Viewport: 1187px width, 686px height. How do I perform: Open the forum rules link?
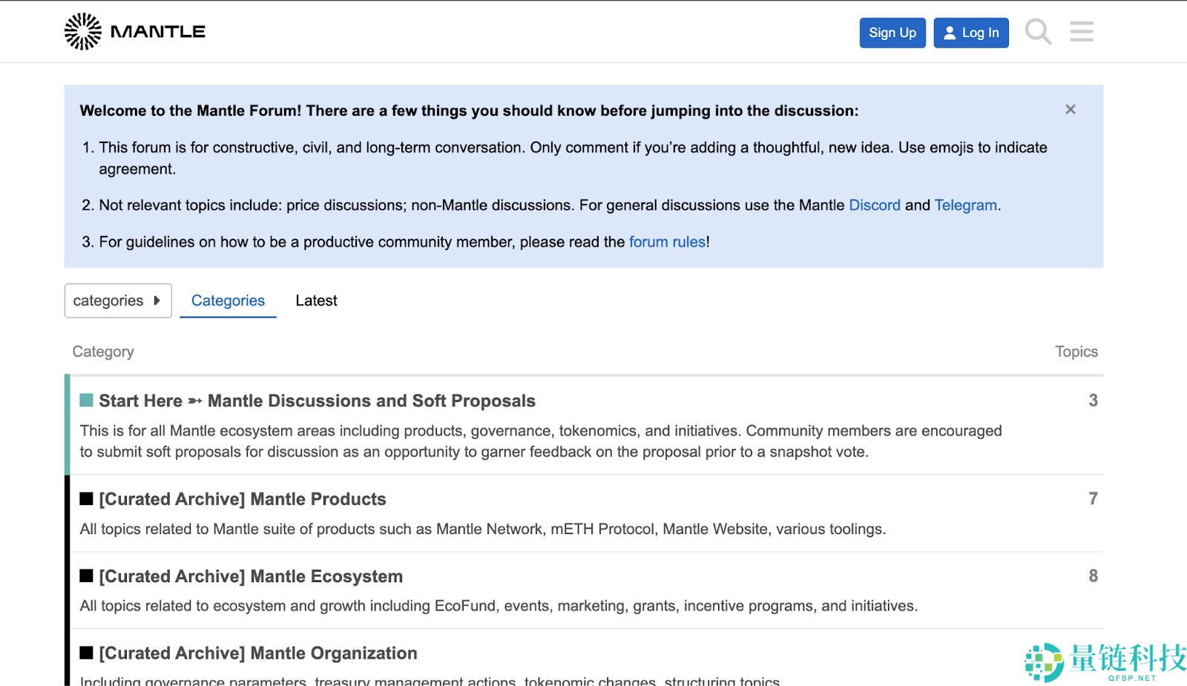point(667,242)
